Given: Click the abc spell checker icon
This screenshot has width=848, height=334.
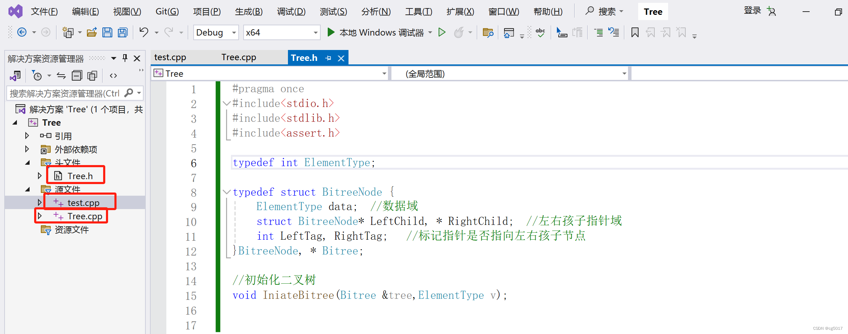Looking at the screenshot, I should 540,33.
